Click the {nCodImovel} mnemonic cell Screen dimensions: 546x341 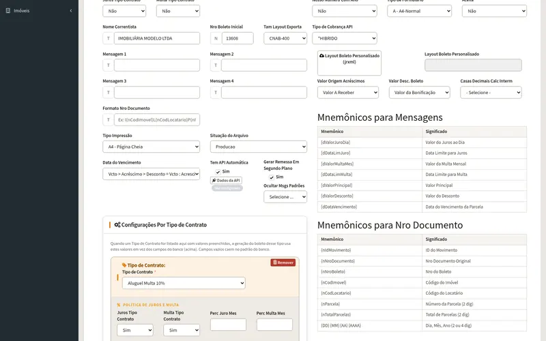click(369, 282)
